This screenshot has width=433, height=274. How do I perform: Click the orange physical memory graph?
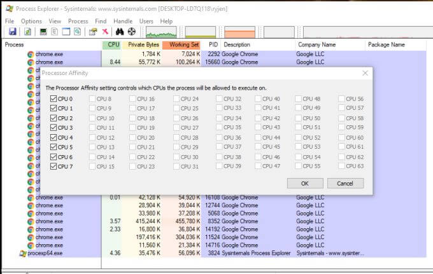pos(239,32)
